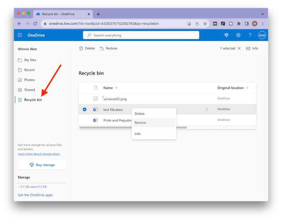Select Recycle bin in the sidebar
Image resolution: width=282 pixels, height=221 pixels.
(x=30, y=100)
